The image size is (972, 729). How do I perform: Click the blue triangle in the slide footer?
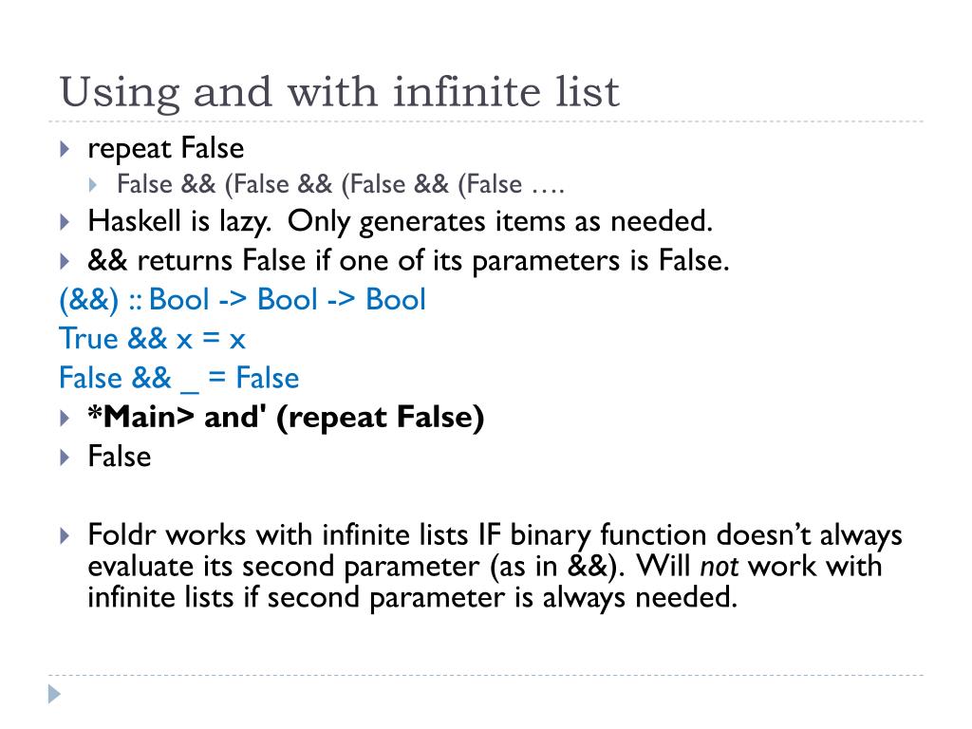(x=54, y=694)
